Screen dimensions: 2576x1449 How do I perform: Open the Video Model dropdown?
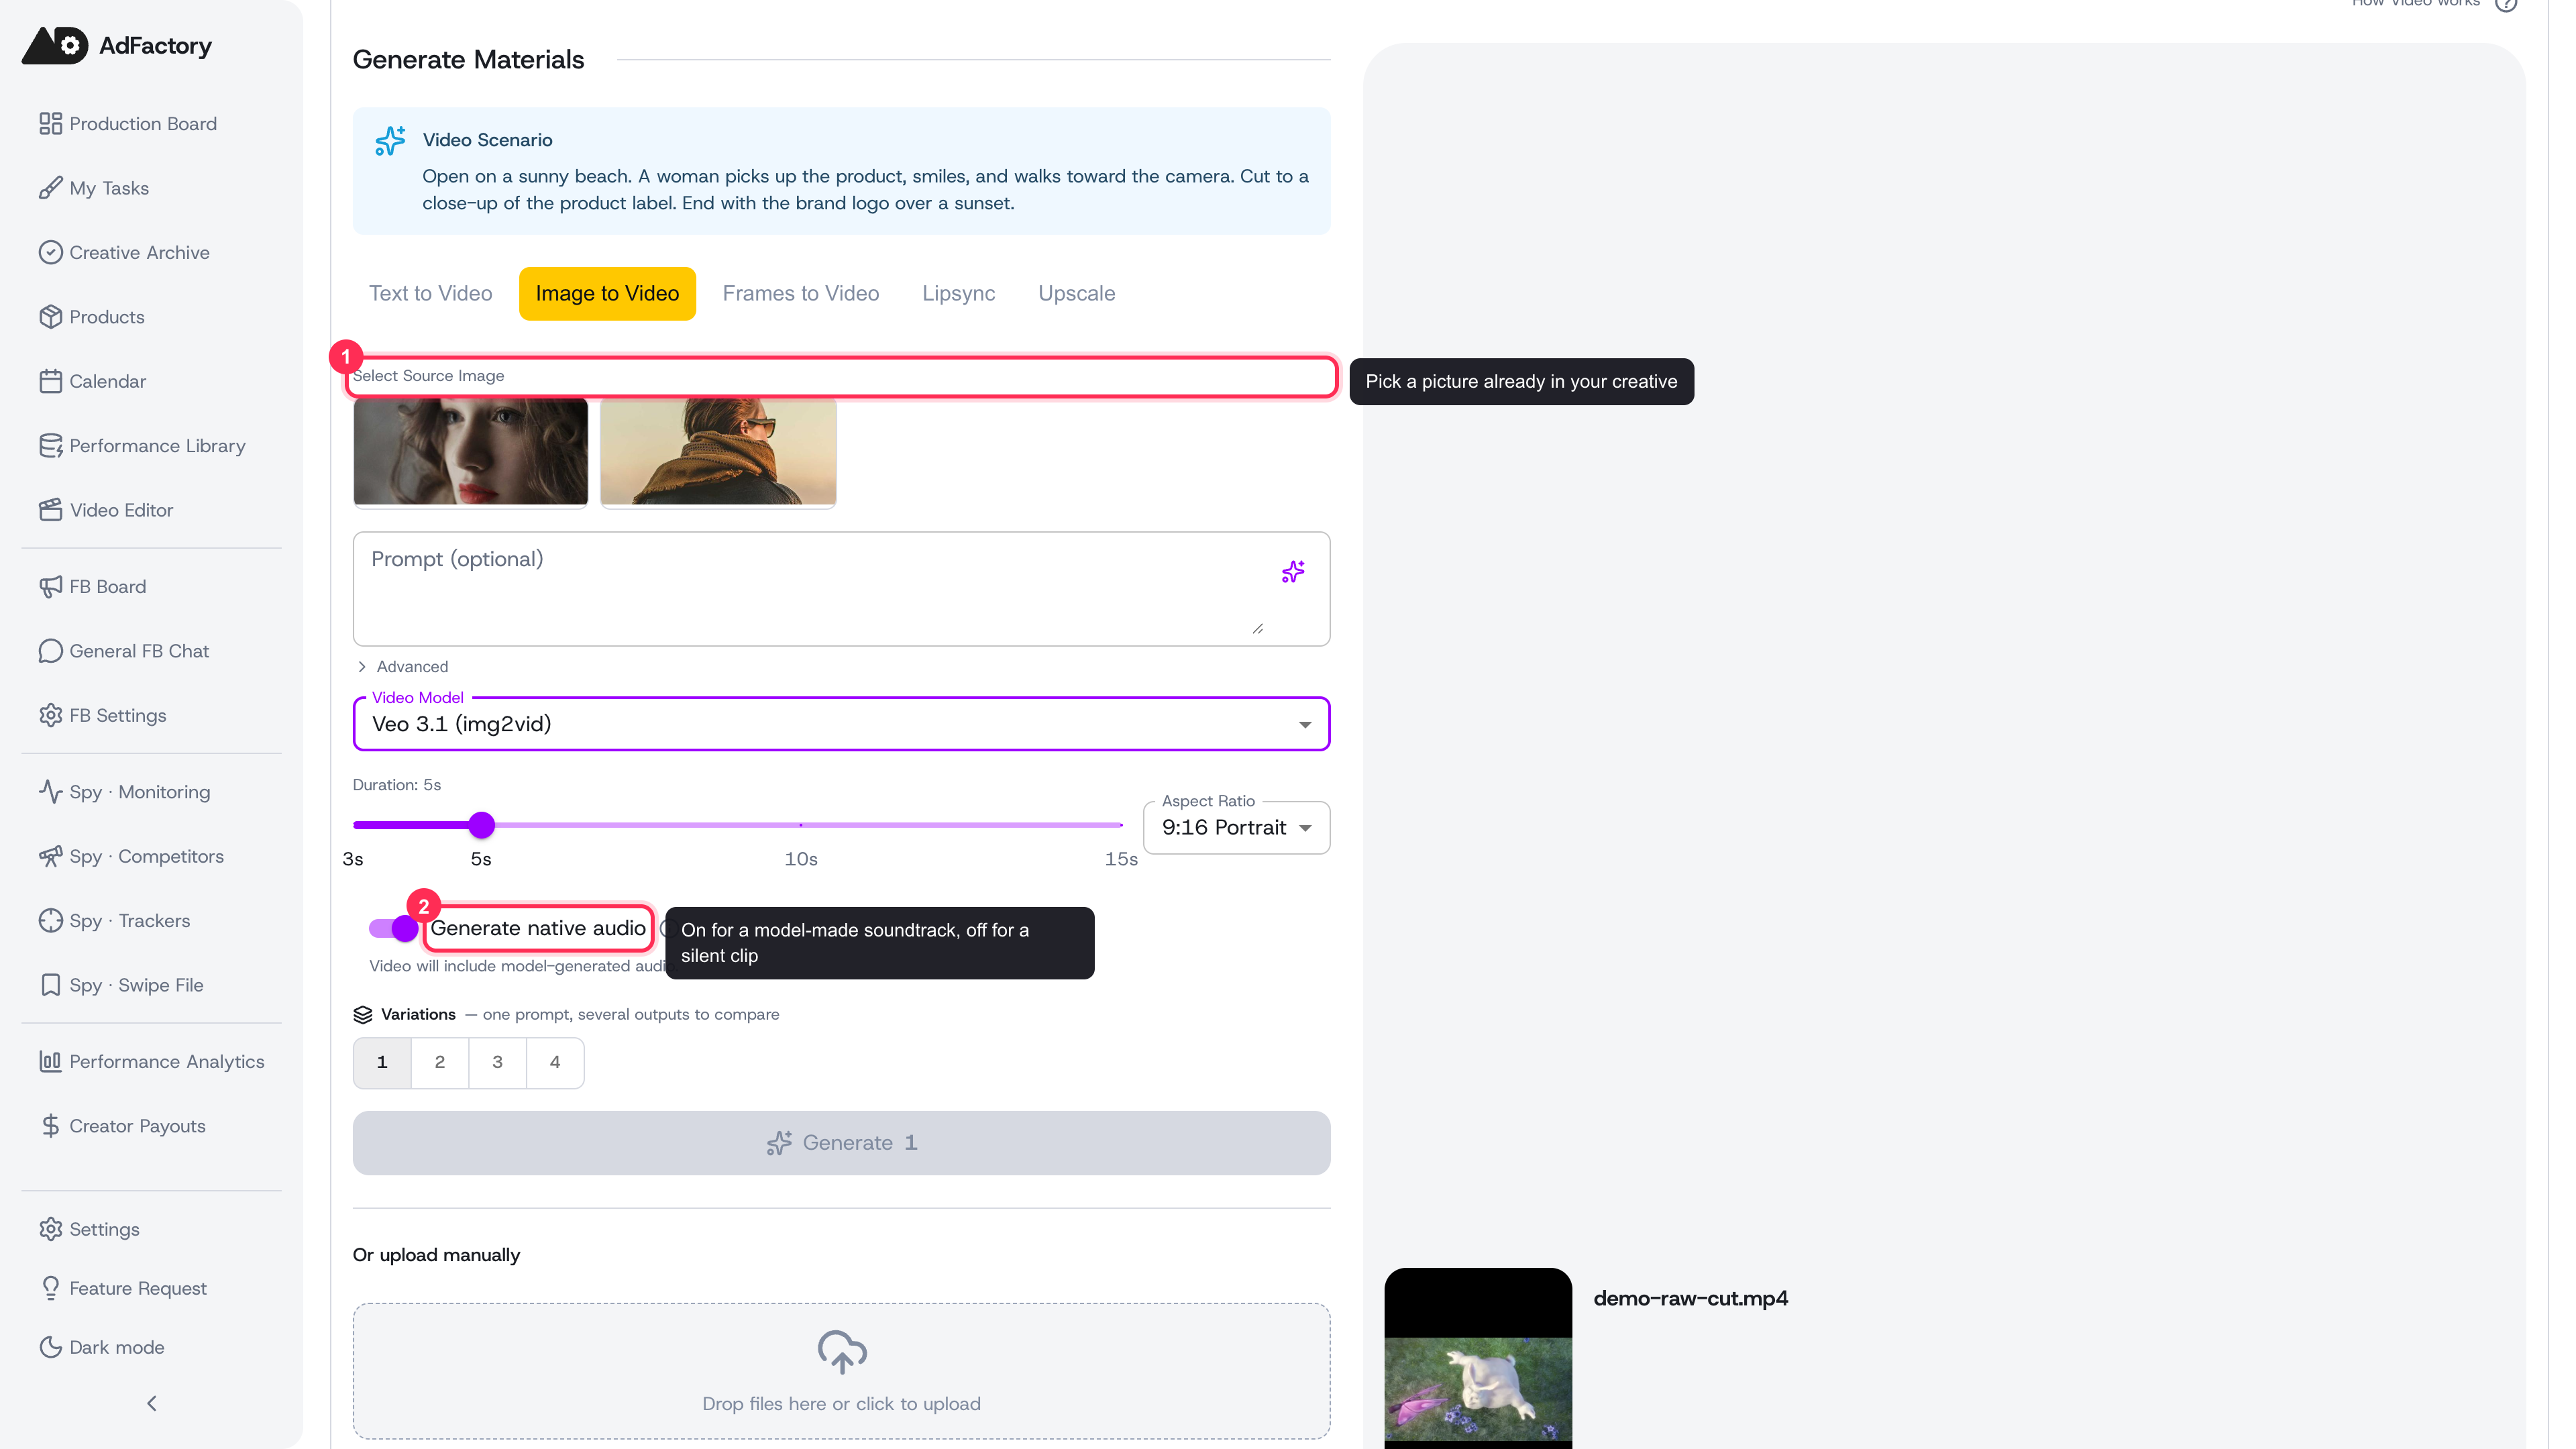pos(841,724)
